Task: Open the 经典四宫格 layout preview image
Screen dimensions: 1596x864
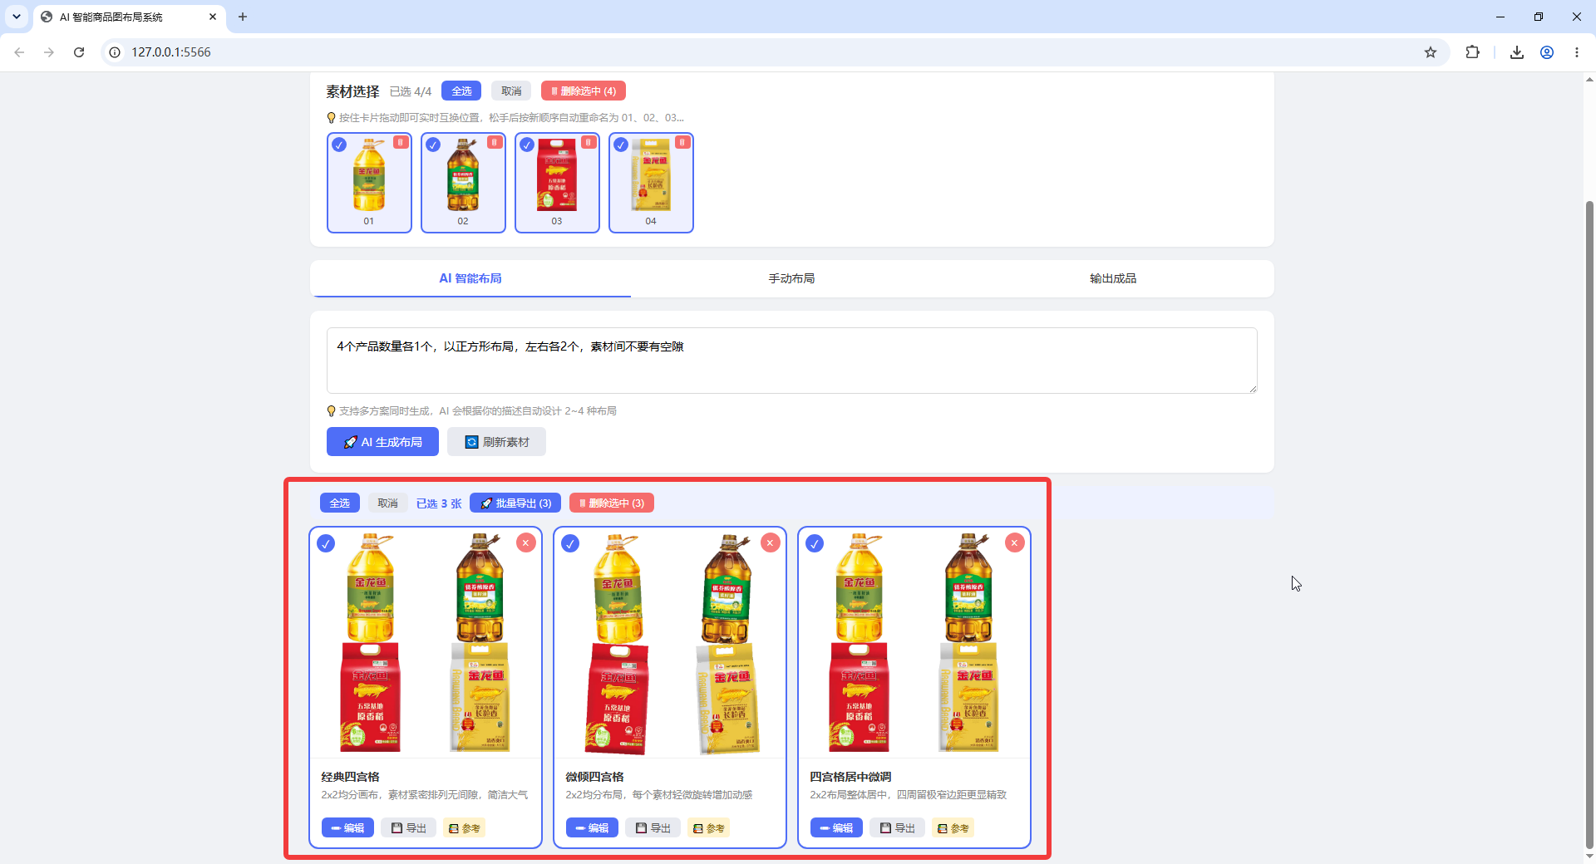Action: point(426,643)
